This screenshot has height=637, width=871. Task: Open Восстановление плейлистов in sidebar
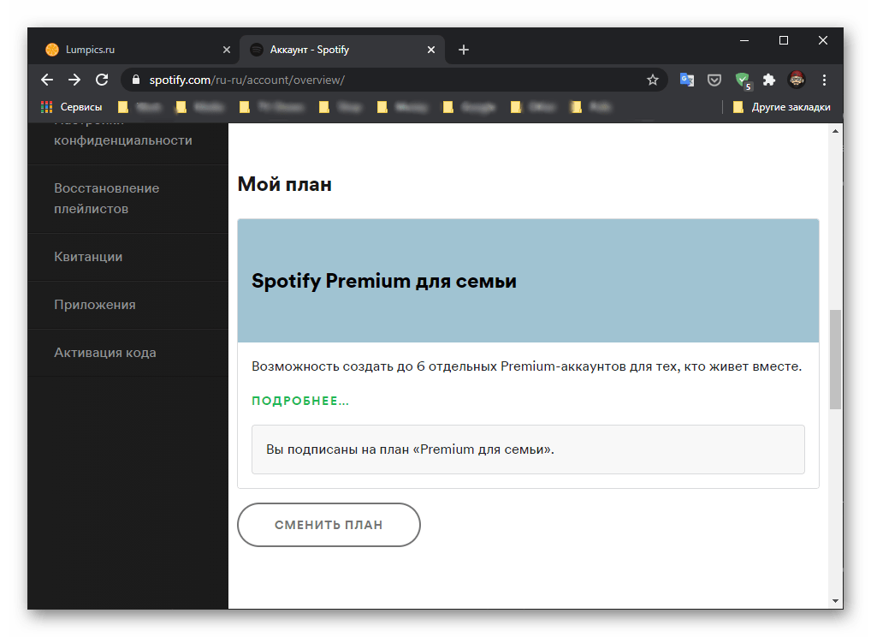106,199
